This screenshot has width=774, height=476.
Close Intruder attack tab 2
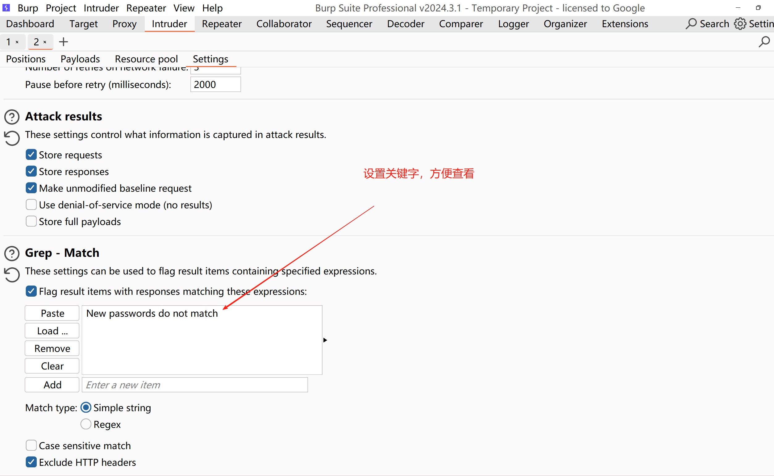tap(45, 42)
